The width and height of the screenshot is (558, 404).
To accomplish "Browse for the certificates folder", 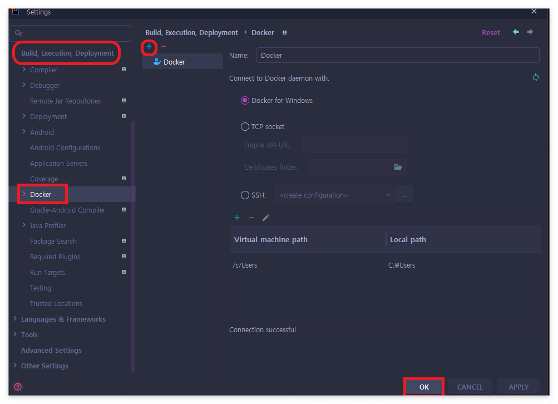I will click(x=398, y=167).
